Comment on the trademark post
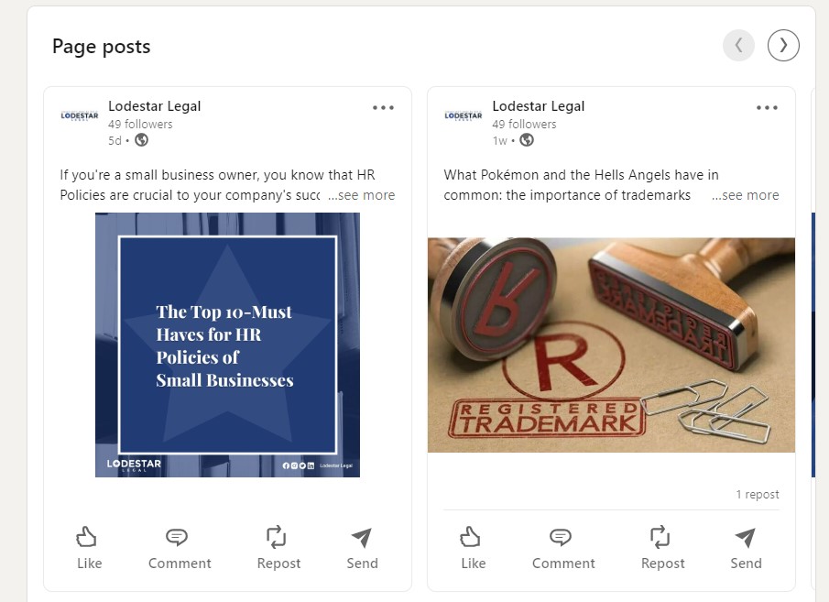The image size is (829, 602). click(563, 548)
